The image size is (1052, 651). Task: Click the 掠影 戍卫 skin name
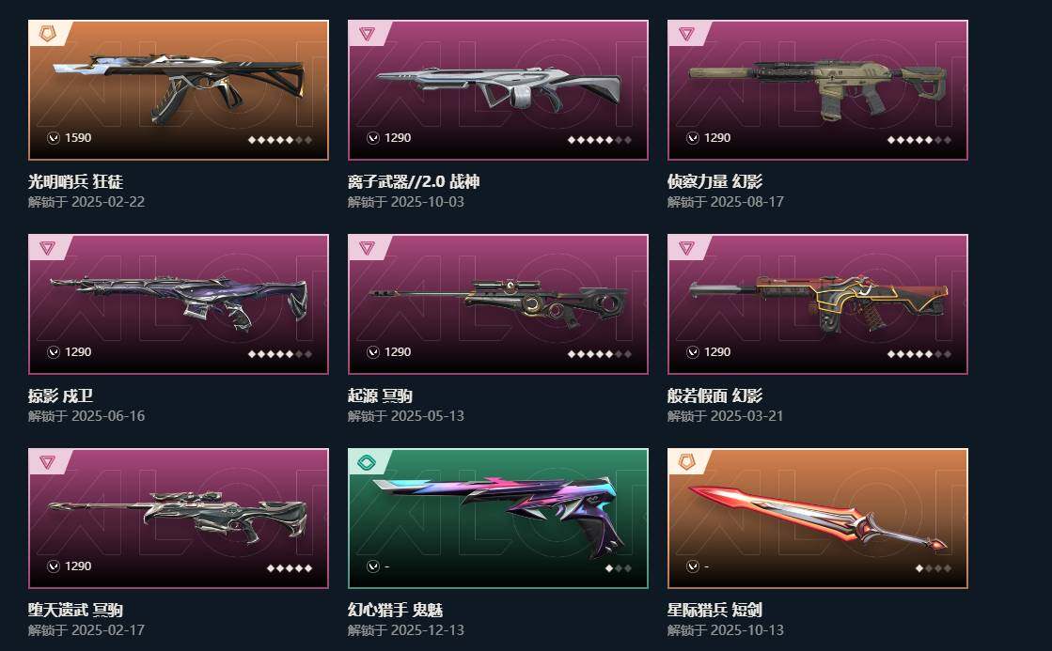[60, 395]
